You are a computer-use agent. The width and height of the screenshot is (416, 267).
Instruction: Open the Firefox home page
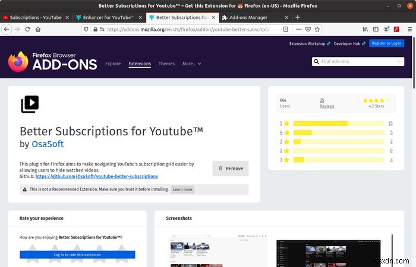(38, 29)
